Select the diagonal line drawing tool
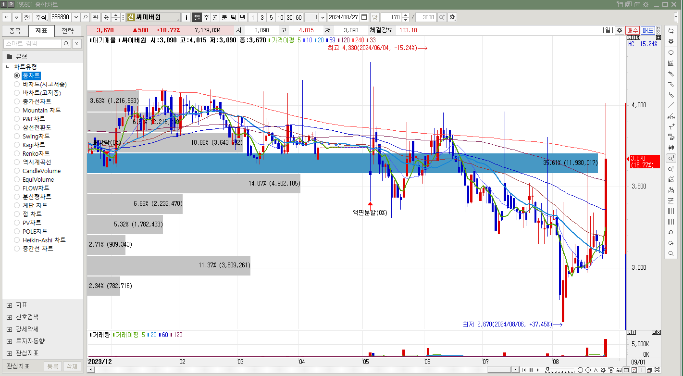 tap(671, 105)
